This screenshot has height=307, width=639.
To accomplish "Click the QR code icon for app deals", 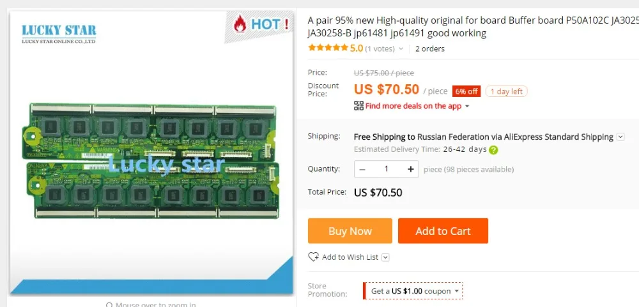I will (x=358, y=106).
